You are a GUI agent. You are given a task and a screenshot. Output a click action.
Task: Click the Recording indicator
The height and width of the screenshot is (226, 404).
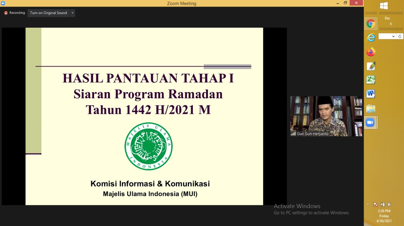click(x=15, y=13)
